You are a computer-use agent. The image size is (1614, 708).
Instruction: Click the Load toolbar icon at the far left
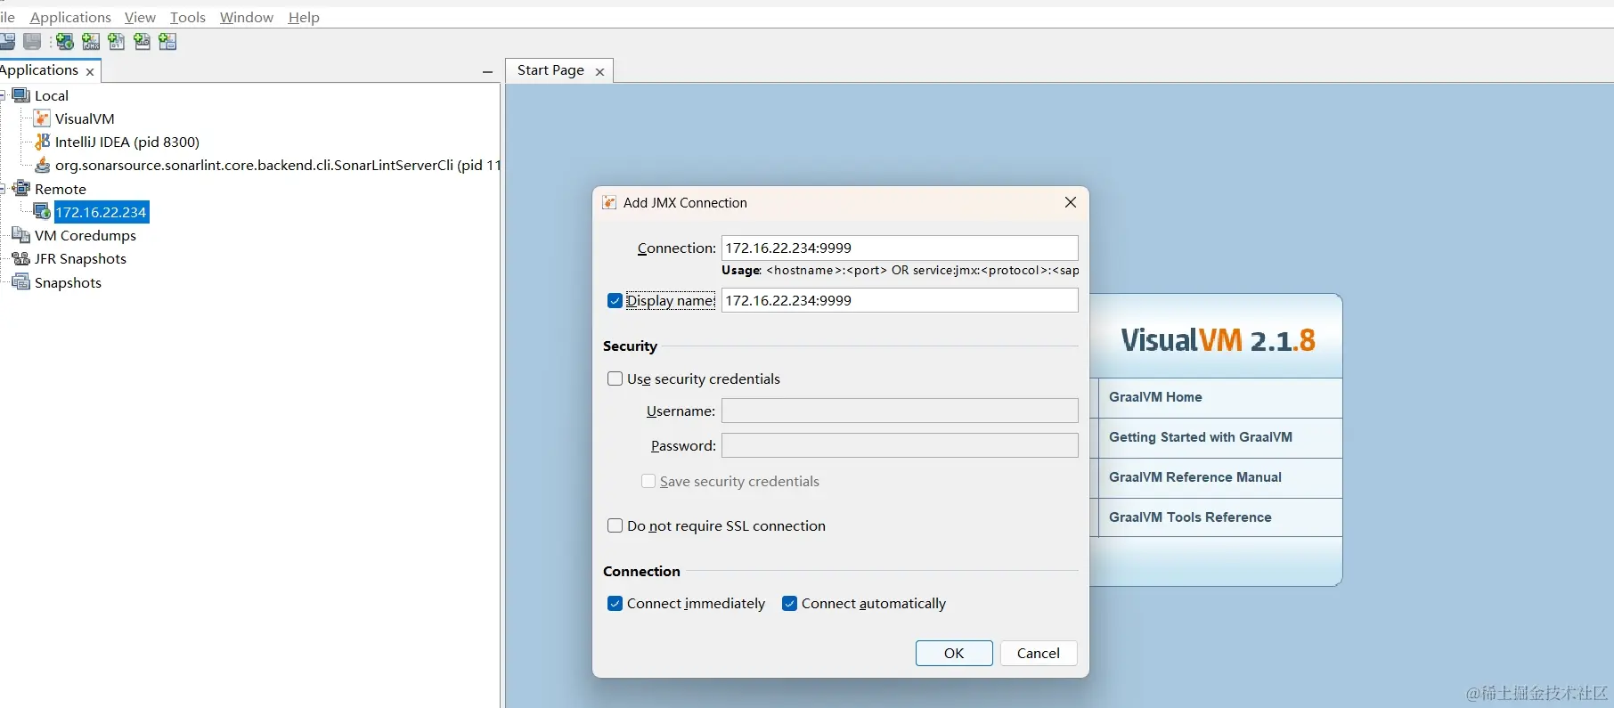pyautogui.click(x=7, y=42)
